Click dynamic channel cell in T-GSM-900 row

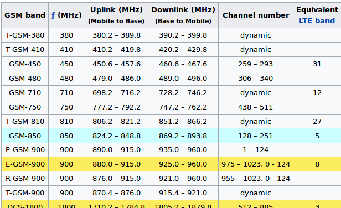tap(256, 193)
